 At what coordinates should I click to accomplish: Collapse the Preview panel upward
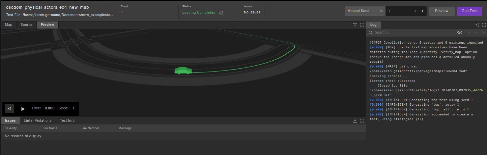click(x=355, y=25)
